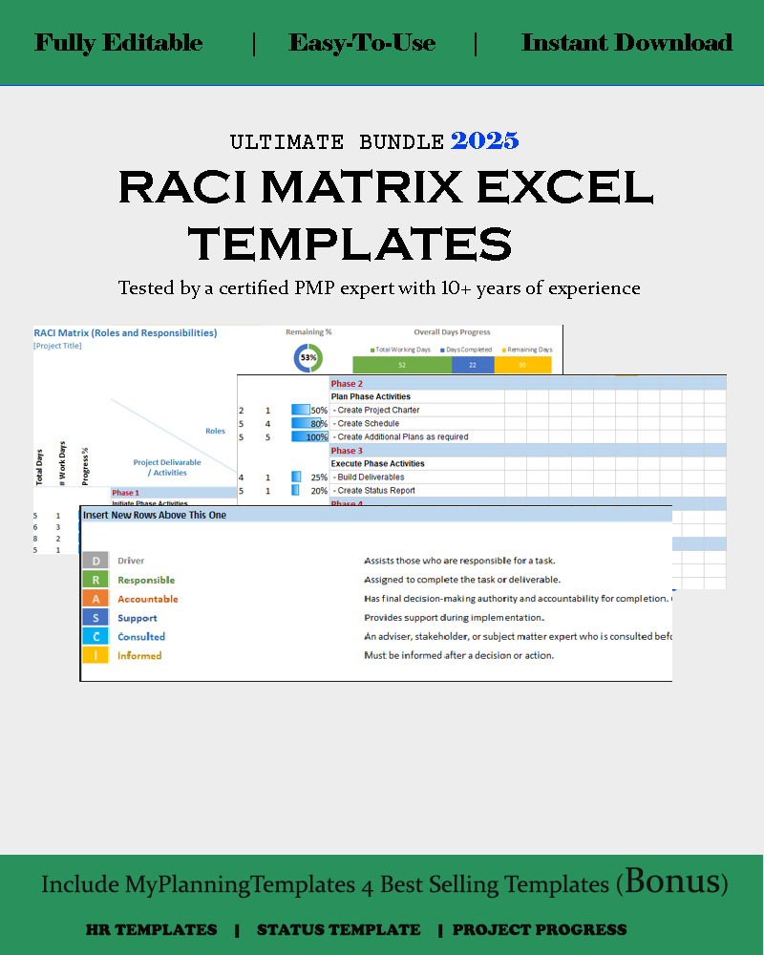The width and height of the screenshot is (764, 955).
Task: Click the blue 22 days completed bar
Action: coord(472,365)
